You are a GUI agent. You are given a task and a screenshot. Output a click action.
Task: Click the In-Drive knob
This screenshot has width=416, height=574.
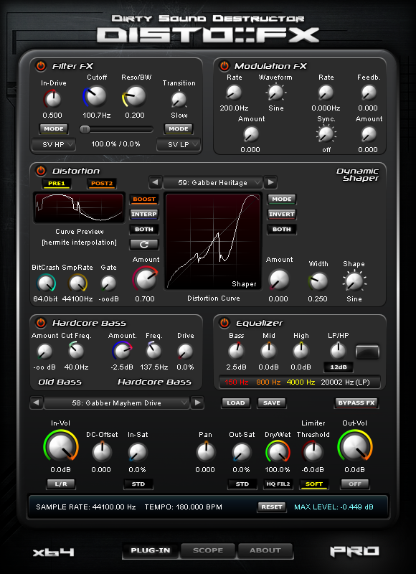(x=52, y=99)
